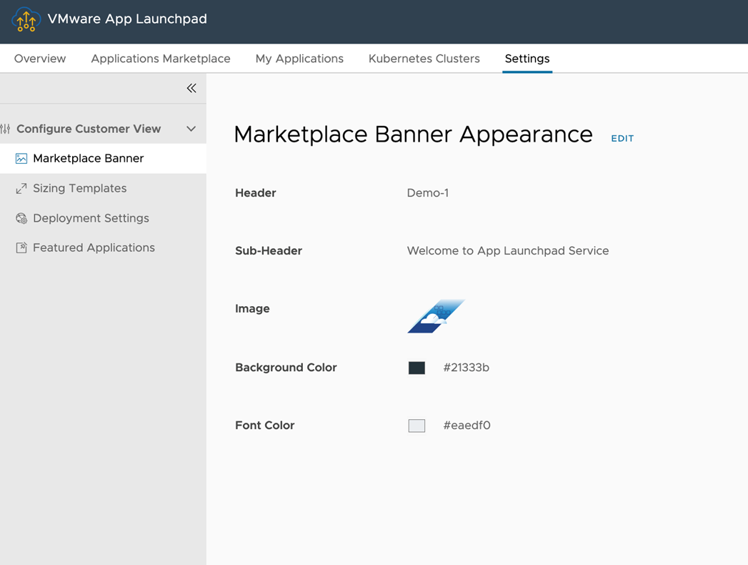Screen dimensions: 748x565
Task: Click the Background Color swatch
Action: tap(417, 368)
